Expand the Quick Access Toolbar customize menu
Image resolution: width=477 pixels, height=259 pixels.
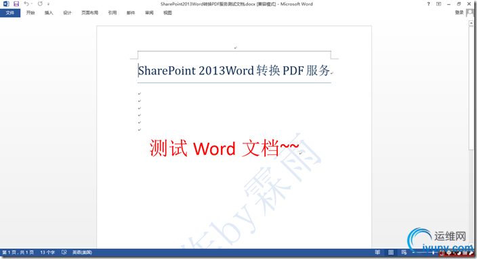[48, 4]
